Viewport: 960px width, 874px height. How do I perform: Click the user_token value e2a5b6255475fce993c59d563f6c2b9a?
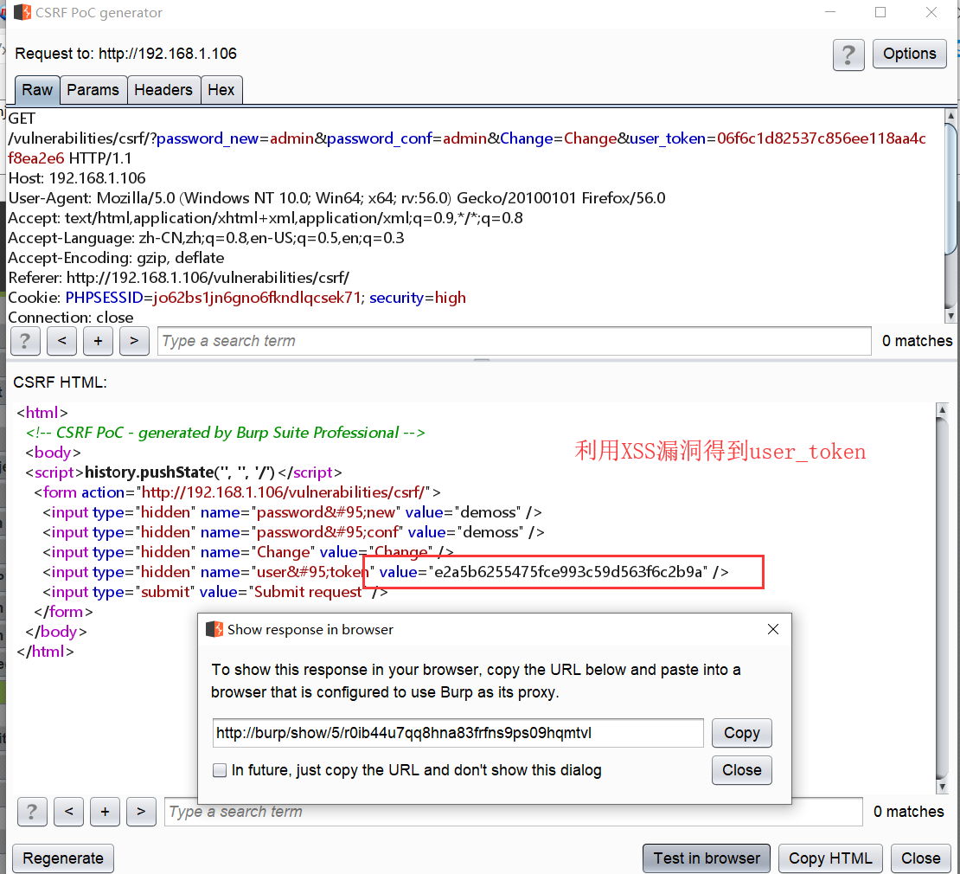567,572
